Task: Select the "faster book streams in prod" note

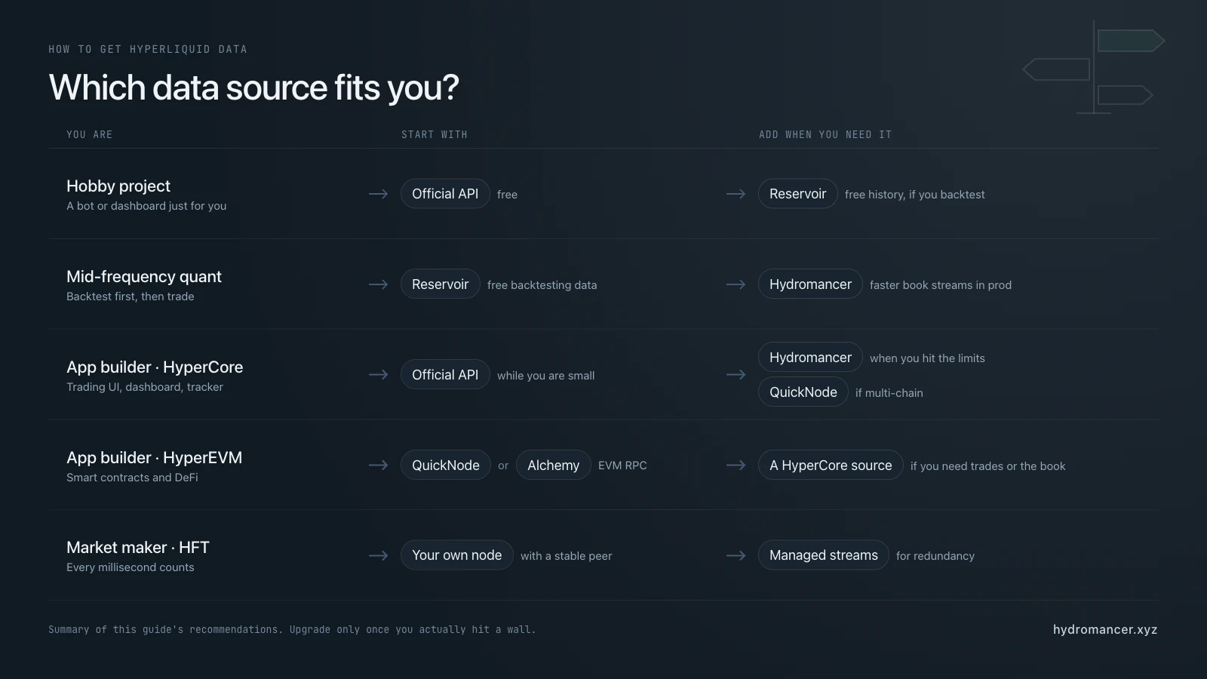Action: [x=941, y=285]
